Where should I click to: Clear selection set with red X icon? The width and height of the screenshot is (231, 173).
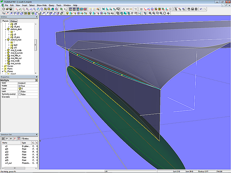coord(15,139)
